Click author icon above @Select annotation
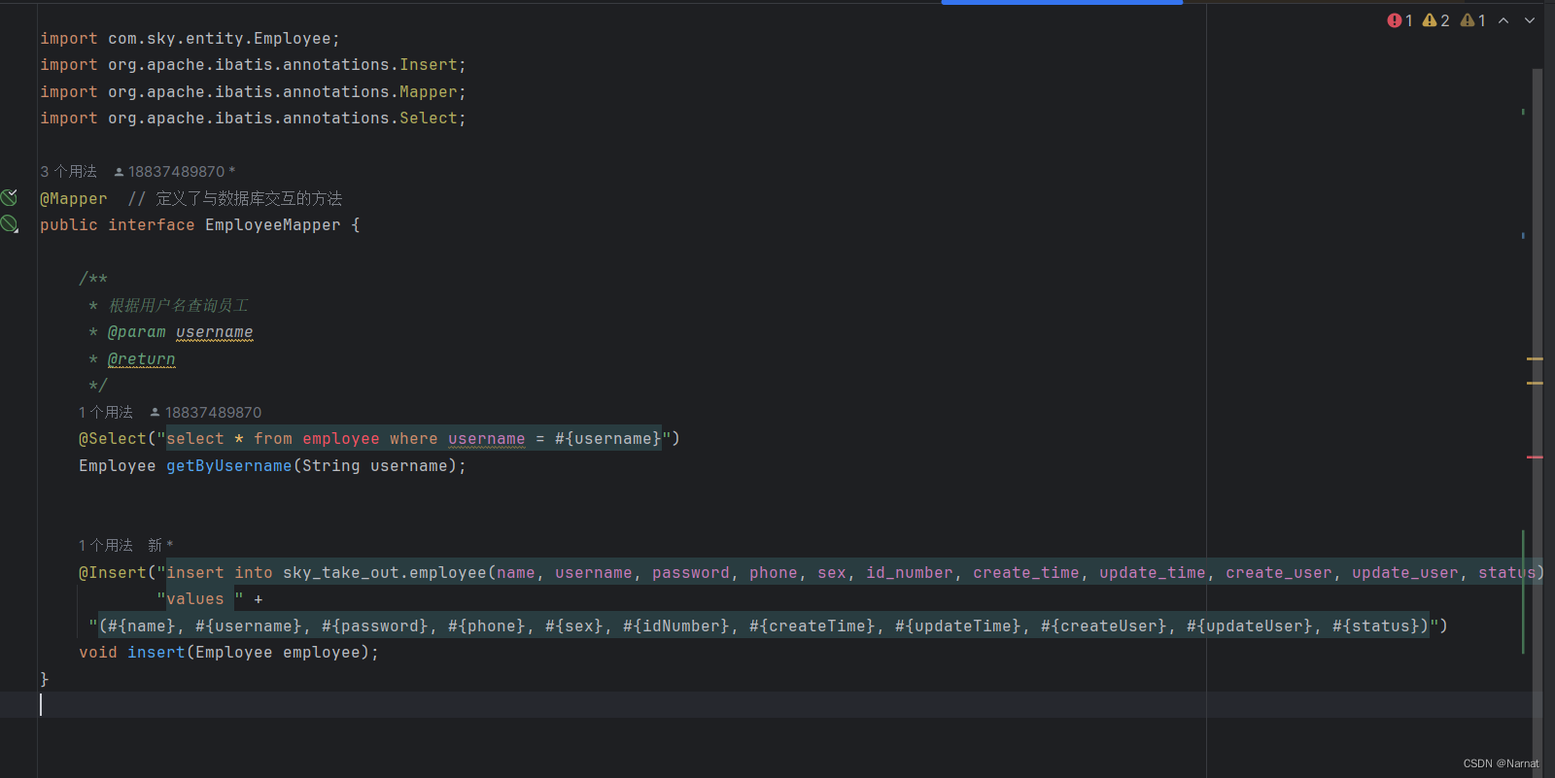Image resolution: width=1555 pixels, height=778 pixels. (155, 413)
